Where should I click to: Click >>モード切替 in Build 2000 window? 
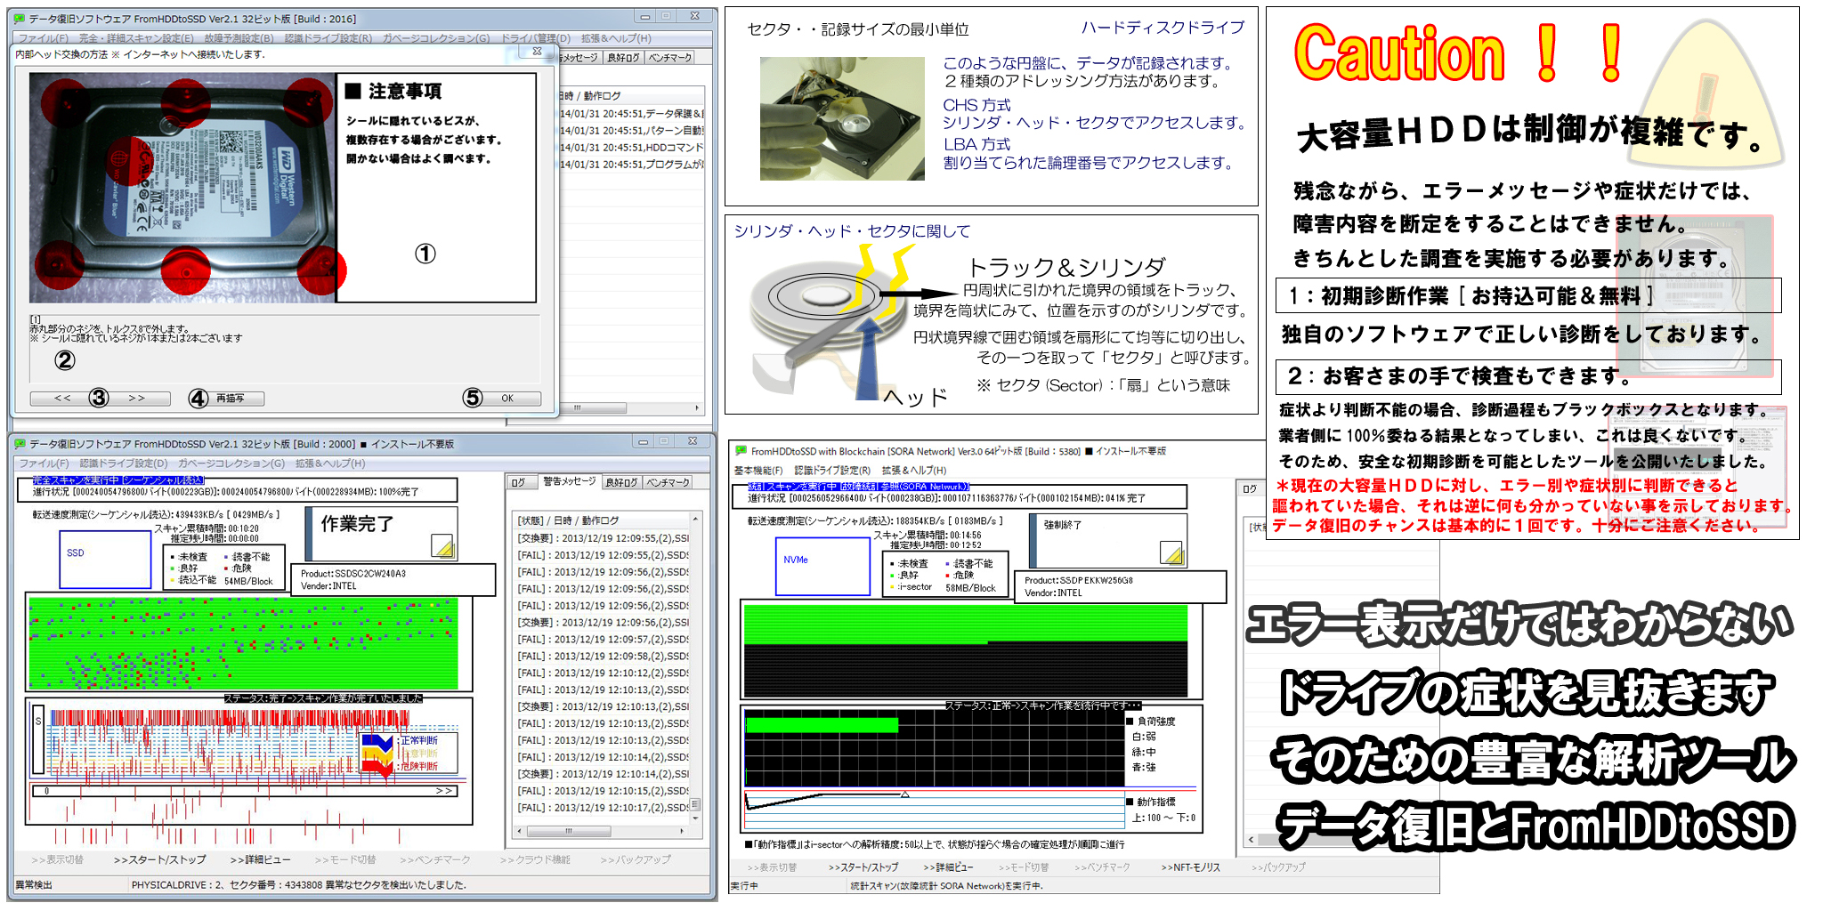point(345,860)
